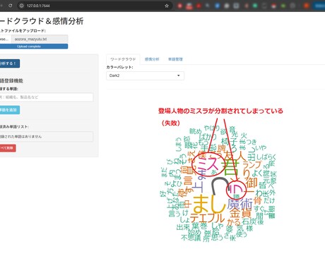Switch to the 単語管理 tab
Image resolution: width=325 pixels, height=268 pixels.
pyautogui.click(x=175, y=59)
